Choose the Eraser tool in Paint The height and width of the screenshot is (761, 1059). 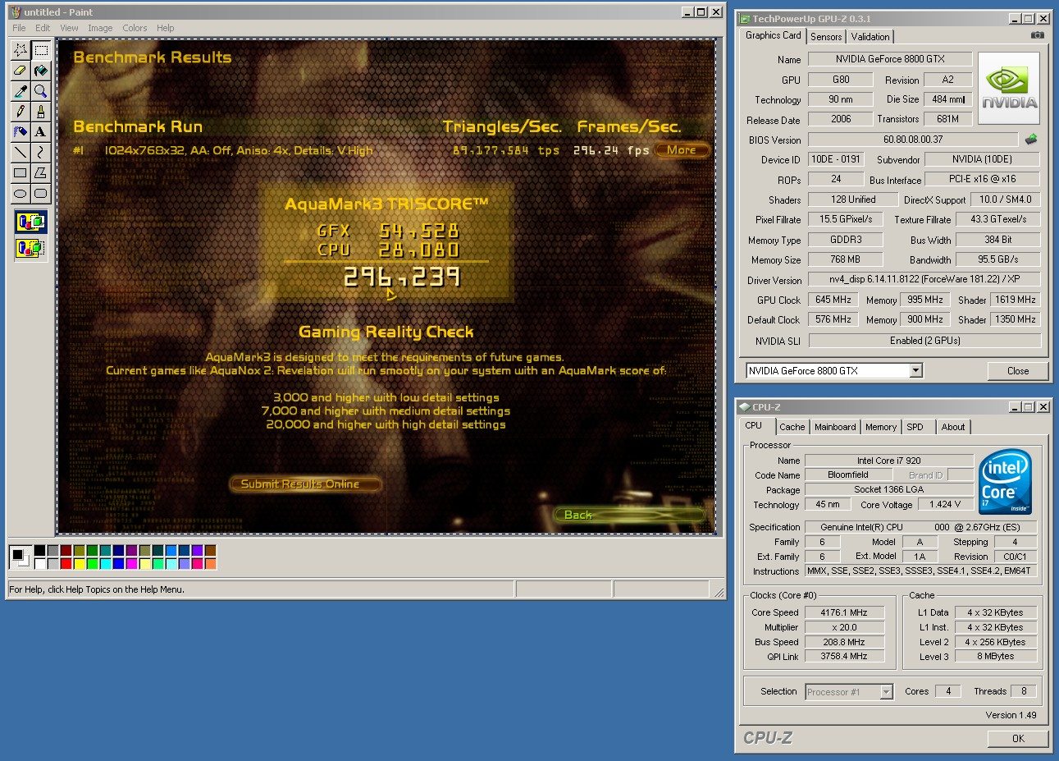tap(21, 71)
